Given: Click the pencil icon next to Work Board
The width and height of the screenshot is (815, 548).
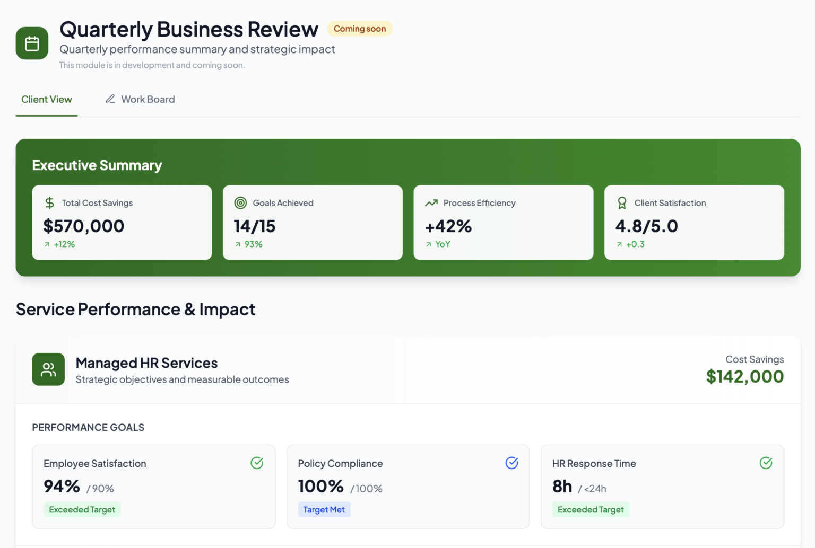Looking at the screenshot, I should [110, 99].
